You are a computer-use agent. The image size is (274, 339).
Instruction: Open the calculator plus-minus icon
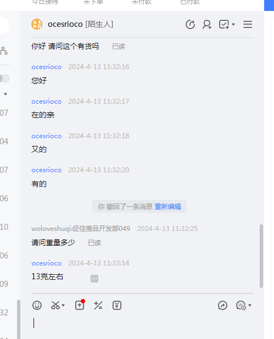pos(98,306)
